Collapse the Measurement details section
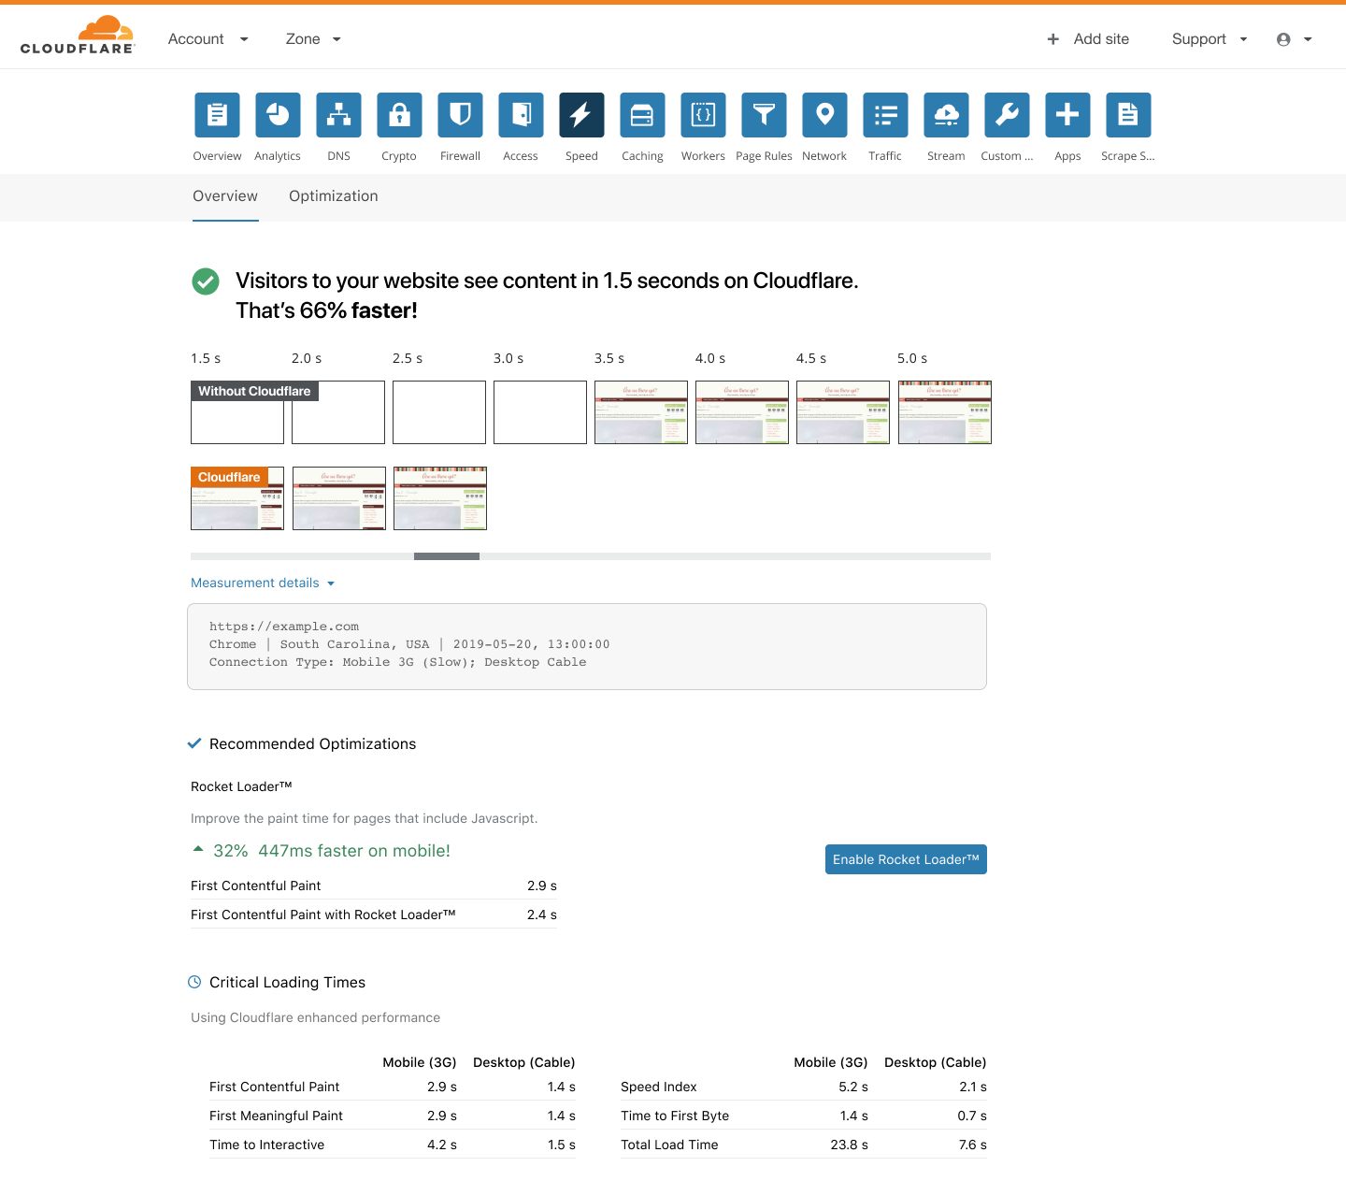The width and height of the screenshot is (1346, 1181). [263, 583]
